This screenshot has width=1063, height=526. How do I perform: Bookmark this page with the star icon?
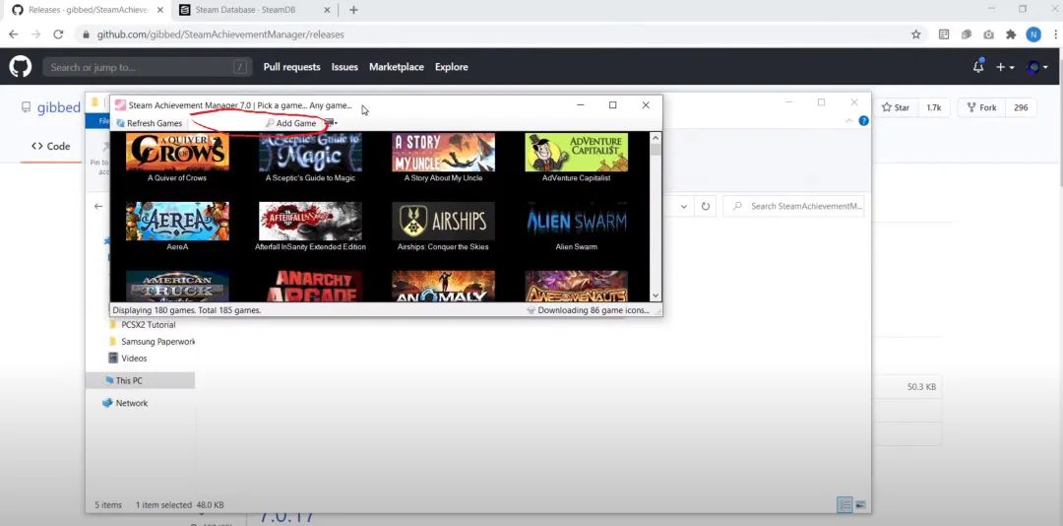916,33
